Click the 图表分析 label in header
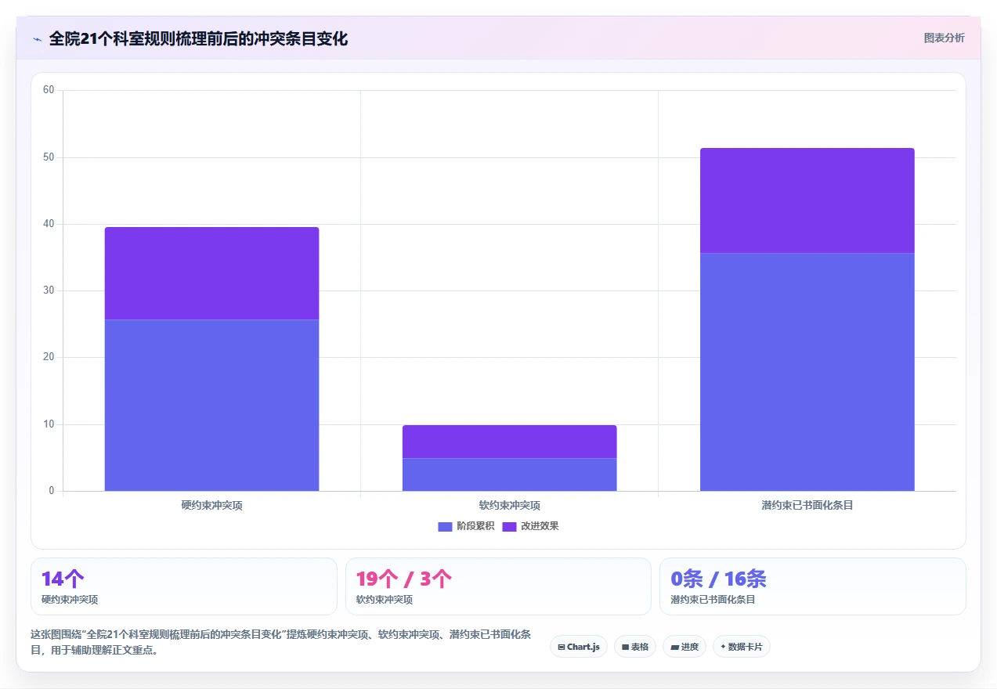The width and height of the screenshot is (997, 689). (944, 38)
